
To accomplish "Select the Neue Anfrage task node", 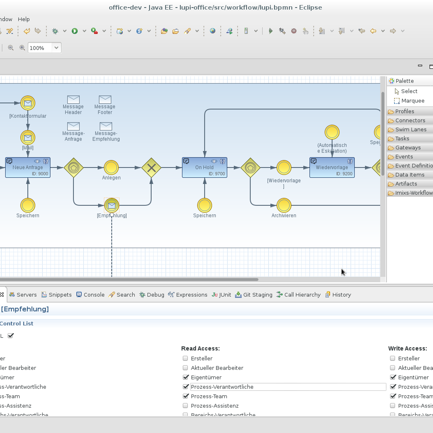I will pos(28,168).
